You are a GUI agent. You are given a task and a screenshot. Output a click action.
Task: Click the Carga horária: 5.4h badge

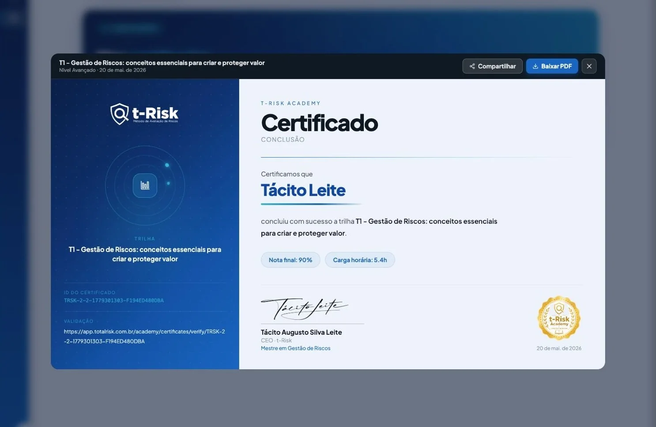point(360,260)
